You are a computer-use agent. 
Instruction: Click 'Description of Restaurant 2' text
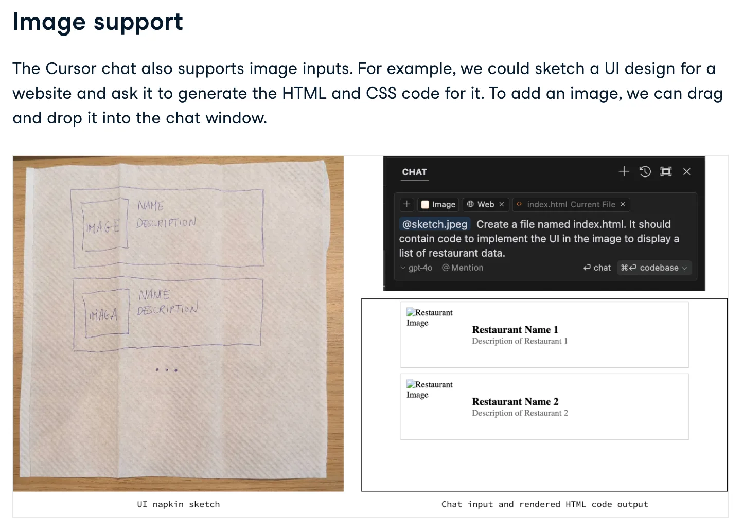(520, 413)
